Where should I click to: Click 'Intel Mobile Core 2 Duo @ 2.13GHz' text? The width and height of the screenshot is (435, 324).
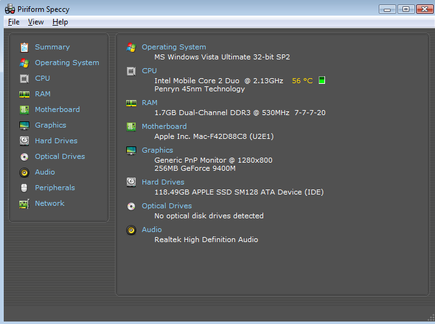(219, 81)
